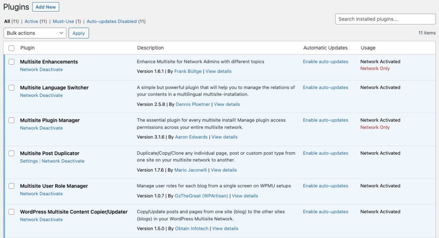Open Settings for Multisite Post Duplicator
Image resolution: width=439 pixels, height=238 pixels.
pyautogui.click(x=29, y=161)
